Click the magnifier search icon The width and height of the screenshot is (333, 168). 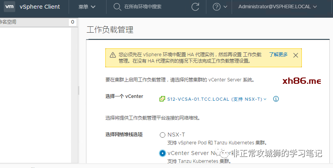click(117, 7)
